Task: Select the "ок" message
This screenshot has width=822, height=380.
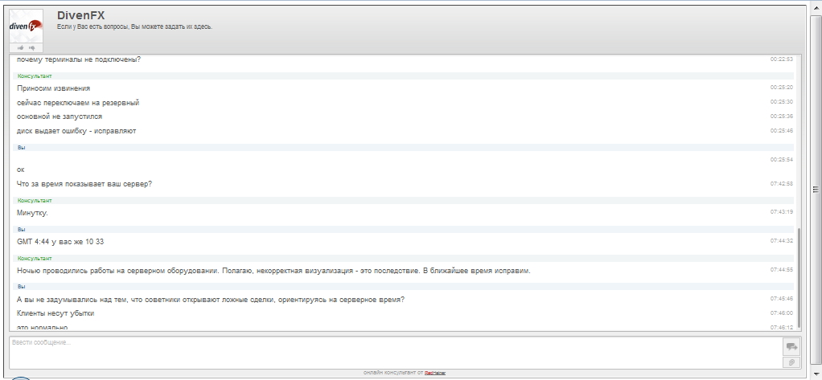Action: 21,170
